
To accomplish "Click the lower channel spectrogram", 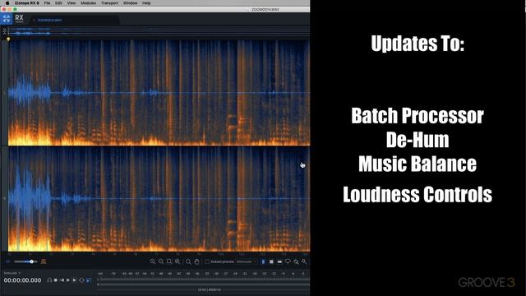I will [x=159, y=199].
